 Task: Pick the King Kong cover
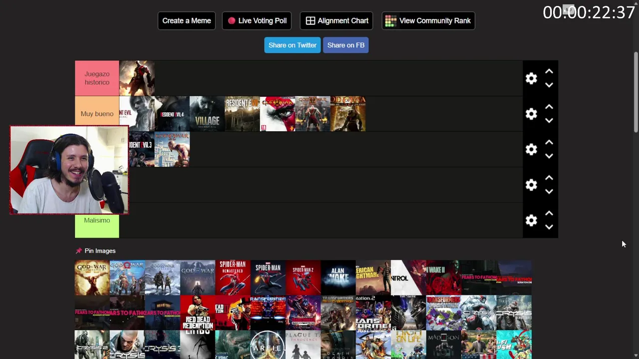233,345
